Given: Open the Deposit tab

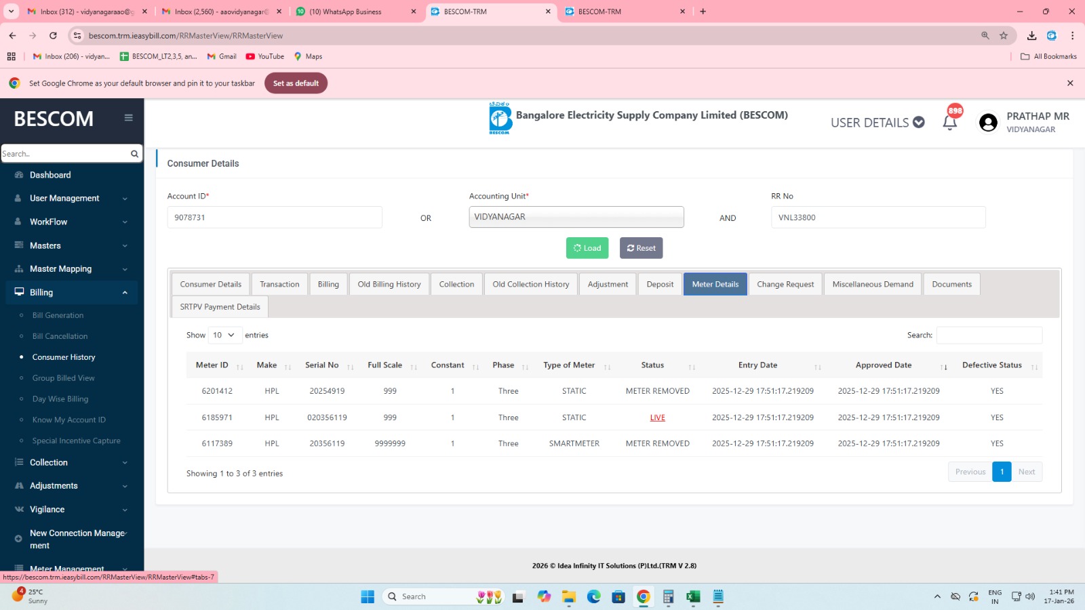Looking at the screenshot, I should pyautogui.click(x=660, y=285).
